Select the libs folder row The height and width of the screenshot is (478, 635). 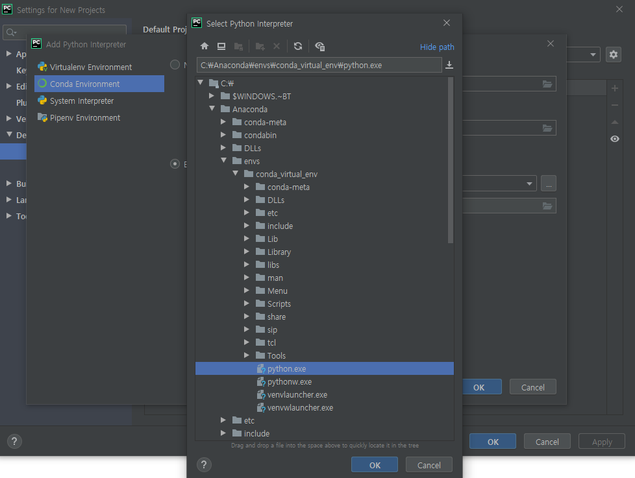pos(325,265)
